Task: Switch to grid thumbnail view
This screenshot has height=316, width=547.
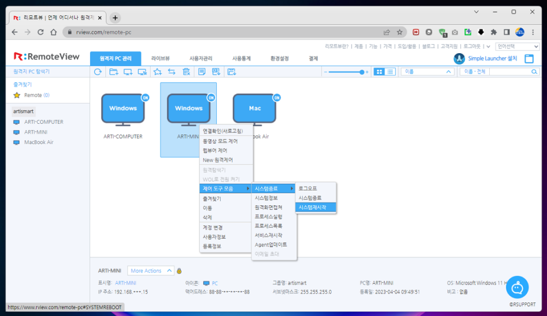Action: click(379, 72)
